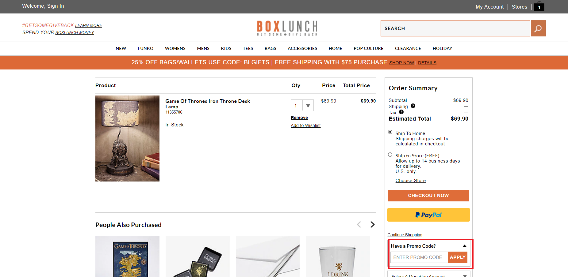Open the Select A Donation Amount dropdown
Screen dimensions: 568x277
click(x=428, y=275)
